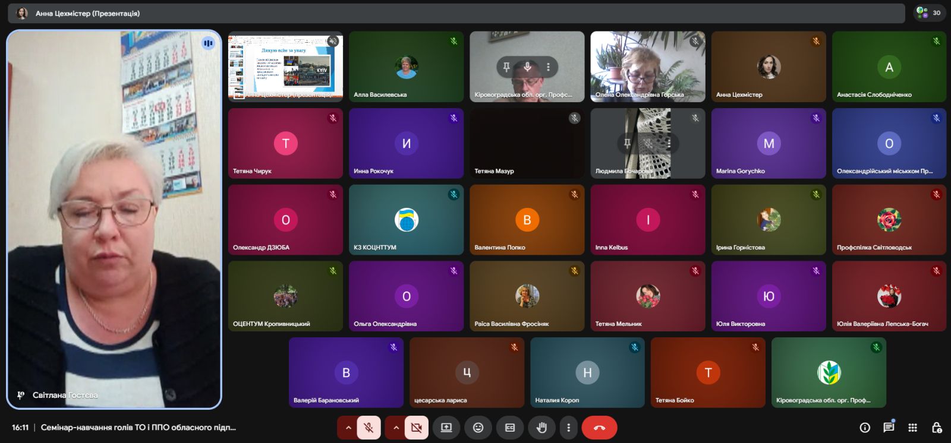
Task: Select Анна Цехмістер presentation thumbnail tile
Action: [x=285, y=67]
